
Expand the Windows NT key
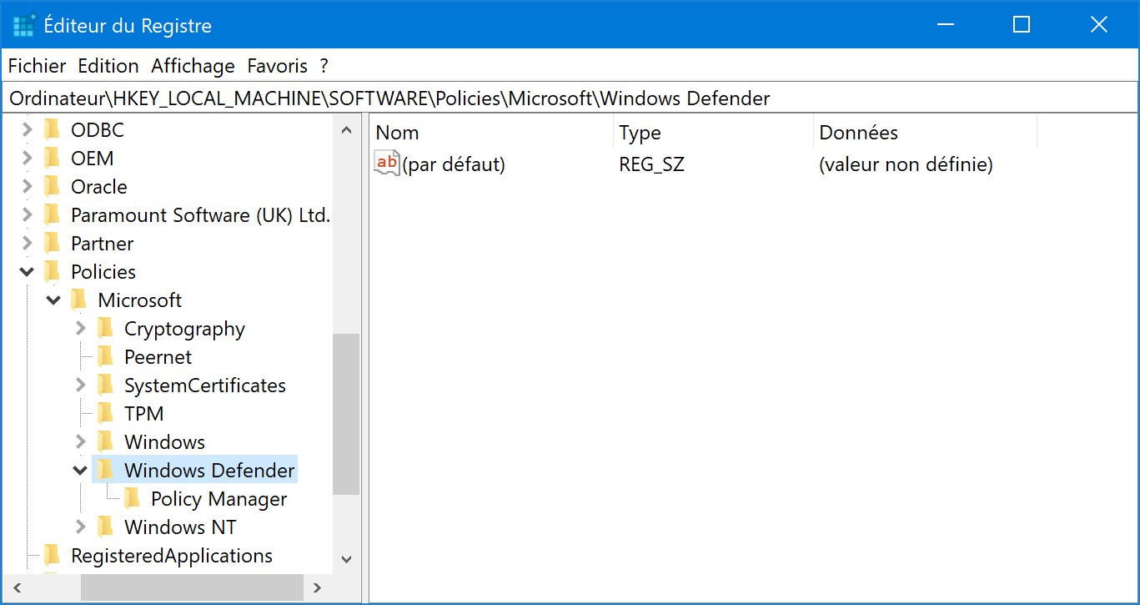pos(81,527)
